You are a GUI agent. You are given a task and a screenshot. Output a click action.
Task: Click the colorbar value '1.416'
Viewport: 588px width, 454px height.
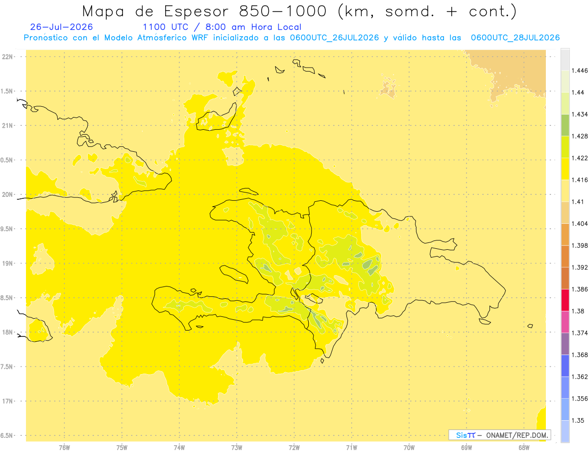(580, 180)
